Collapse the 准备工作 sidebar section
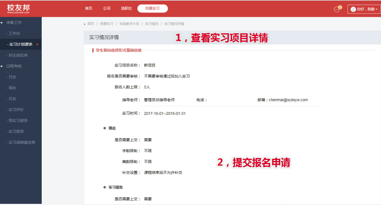381x205 pixels. (14, 23)
